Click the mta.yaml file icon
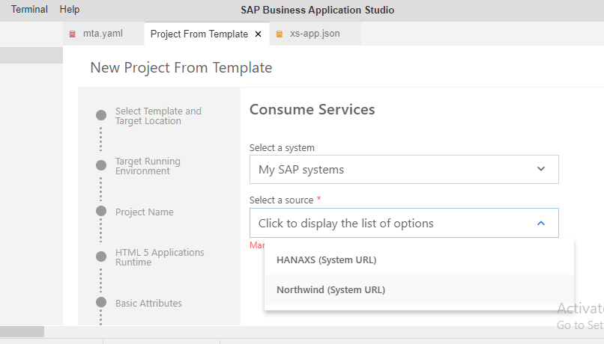604x344 pixels. 72,34
